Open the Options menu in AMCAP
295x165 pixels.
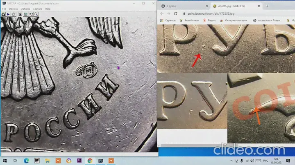point(25,9)
